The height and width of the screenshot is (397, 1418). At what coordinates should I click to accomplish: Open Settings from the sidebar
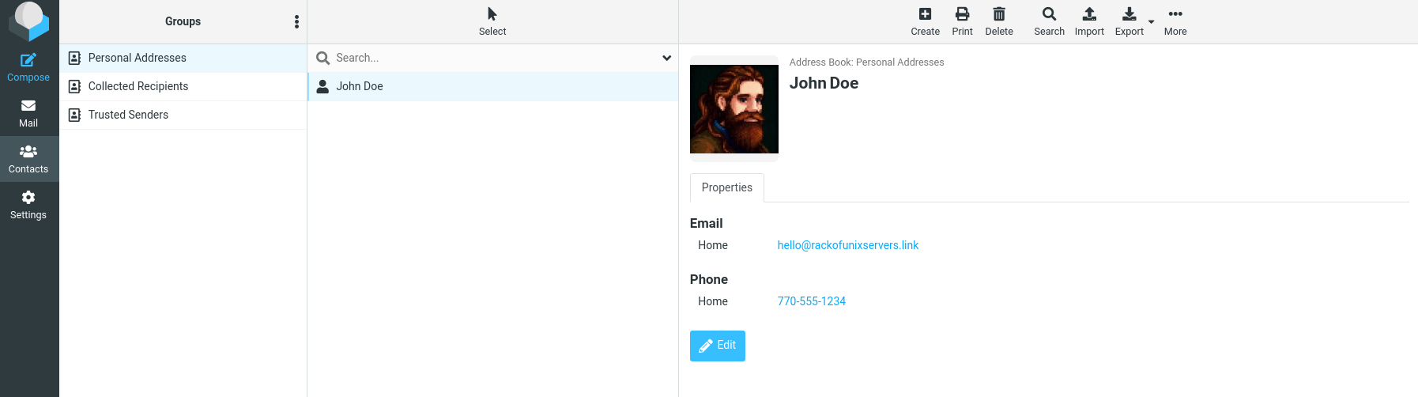pos(28,205)
